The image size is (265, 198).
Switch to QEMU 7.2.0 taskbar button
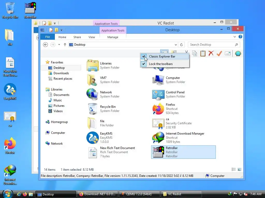point(139,194)
